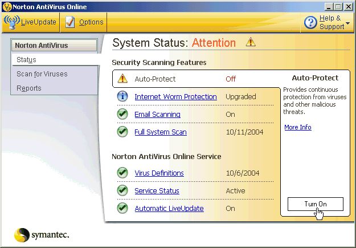Click the green check beside Email Scanning
This screenshot has width=356, height=248.
click(122, 114)
